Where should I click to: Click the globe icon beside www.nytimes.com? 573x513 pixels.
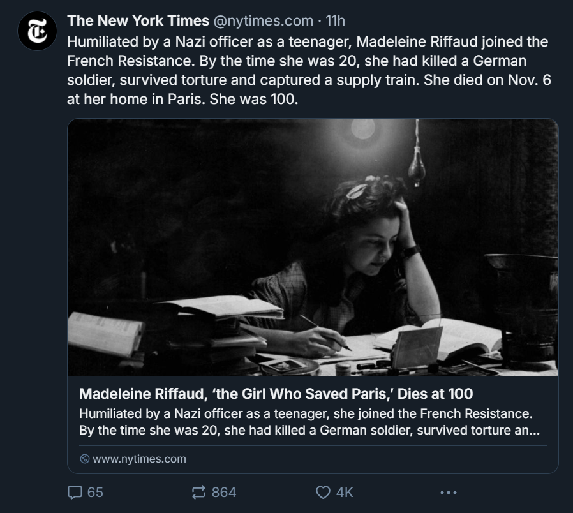click(85, 459)
